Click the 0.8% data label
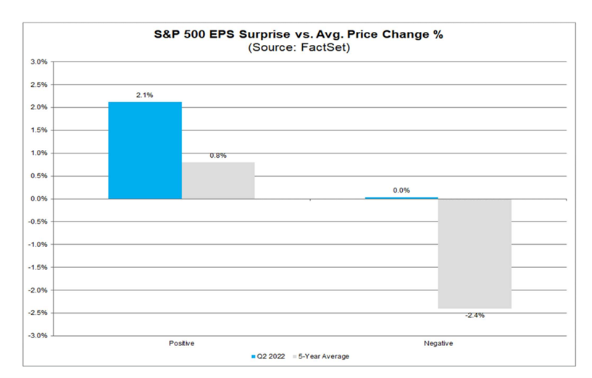This screenshot has width=592, height=378. tap(218, 155)
